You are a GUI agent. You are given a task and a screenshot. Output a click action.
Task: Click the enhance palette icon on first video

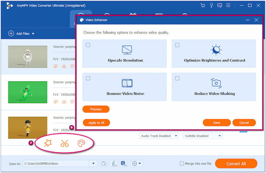[72, 66]
